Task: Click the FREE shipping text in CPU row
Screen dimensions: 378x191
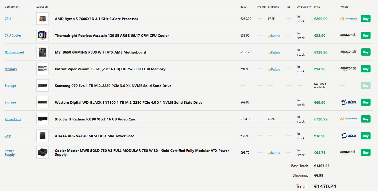Action: 272,19
